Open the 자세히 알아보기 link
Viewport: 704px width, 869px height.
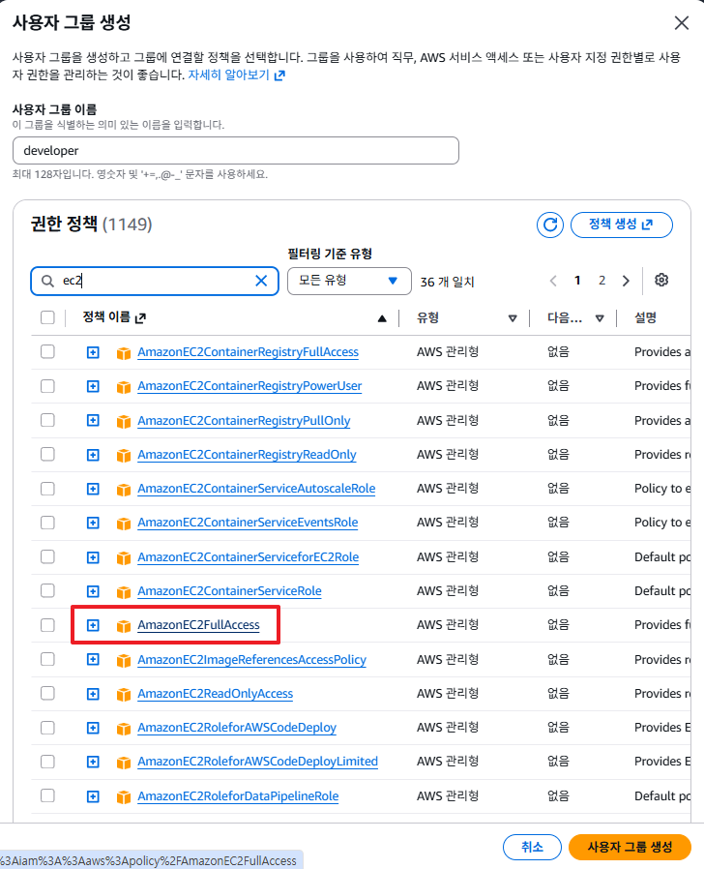point(237,75)
